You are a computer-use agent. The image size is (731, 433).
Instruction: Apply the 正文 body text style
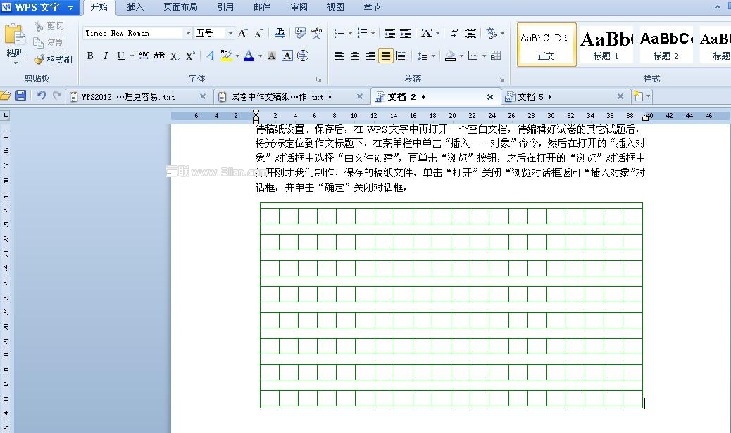pyautogui.click(x=546, y=45)
